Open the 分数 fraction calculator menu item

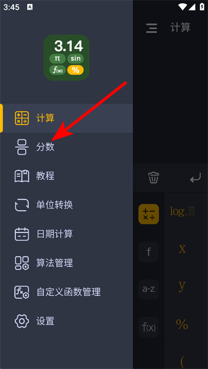[67, 147]
